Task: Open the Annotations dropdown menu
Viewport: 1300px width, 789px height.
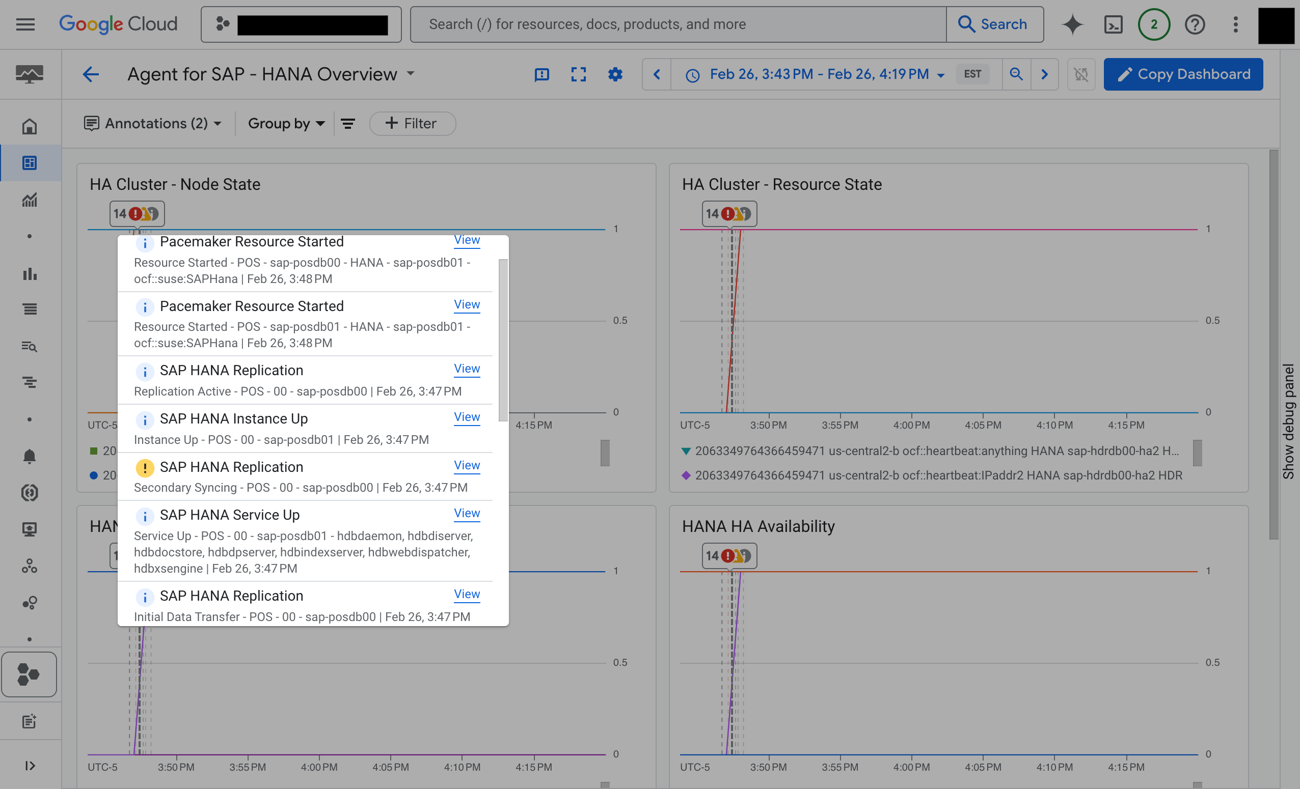Action: click(151, 123)
